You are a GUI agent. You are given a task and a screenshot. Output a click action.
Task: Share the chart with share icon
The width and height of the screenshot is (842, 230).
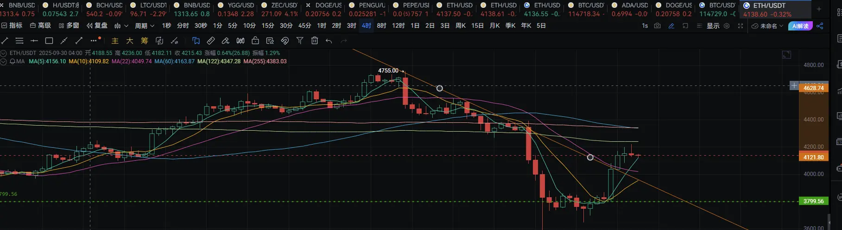pos(820,26)
